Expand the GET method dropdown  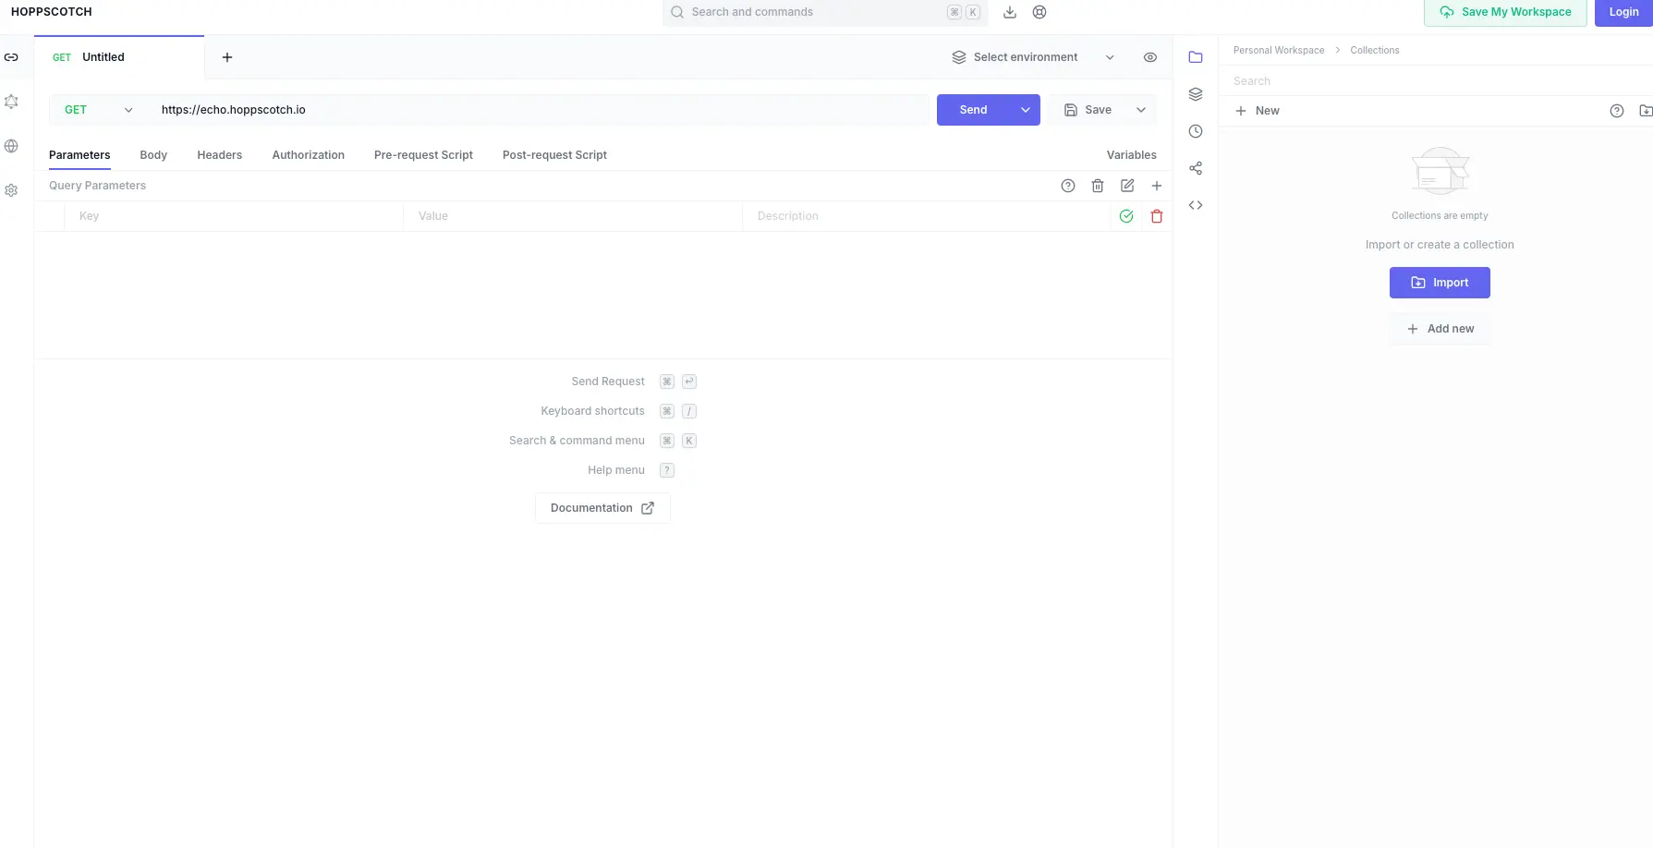(x=98, y=110)
